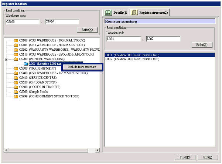Click the CS101 SPO WAREHOUSE folder icon
The image size is (222, 164).
[x=16, y=45]
